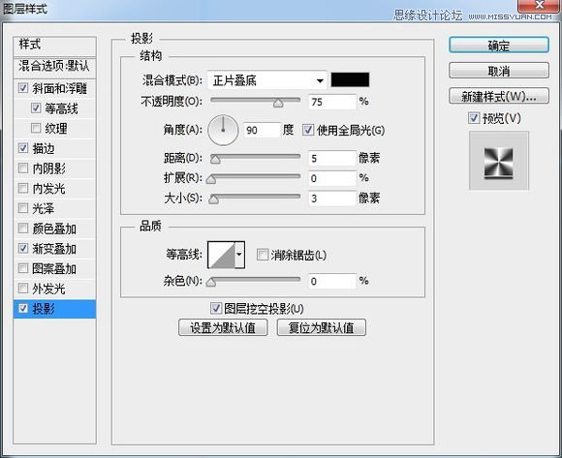Select the 渐变叠加 style row
Viewport: 562px width, 458px height.
pos(55,249)
